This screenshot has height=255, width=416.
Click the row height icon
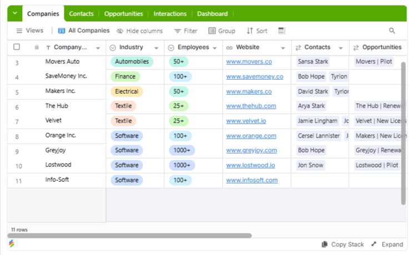click(x=282, y=31)
